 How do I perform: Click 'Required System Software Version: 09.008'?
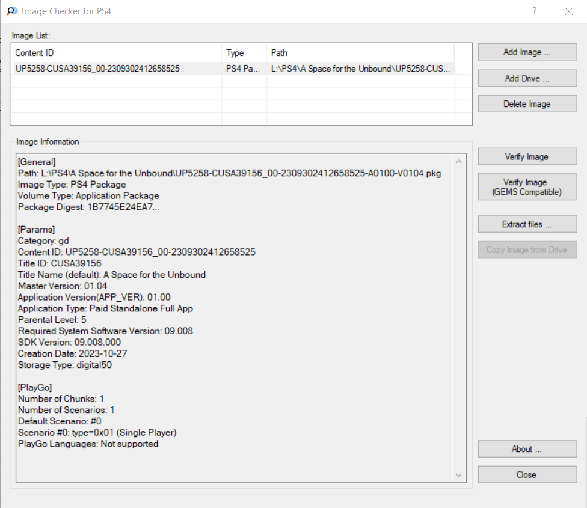coord(106,331)
